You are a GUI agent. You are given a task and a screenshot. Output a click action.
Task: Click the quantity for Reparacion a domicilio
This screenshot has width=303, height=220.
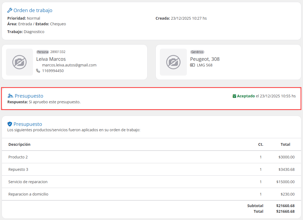coord(261,194)
